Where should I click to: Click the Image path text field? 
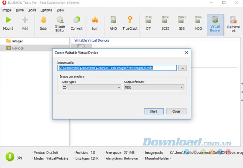117,68
